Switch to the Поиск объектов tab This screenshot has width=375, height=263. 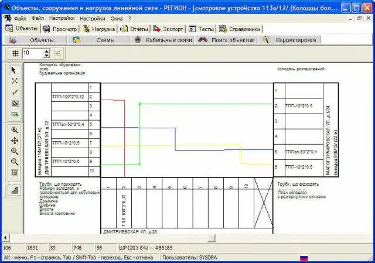pos(226,40)
